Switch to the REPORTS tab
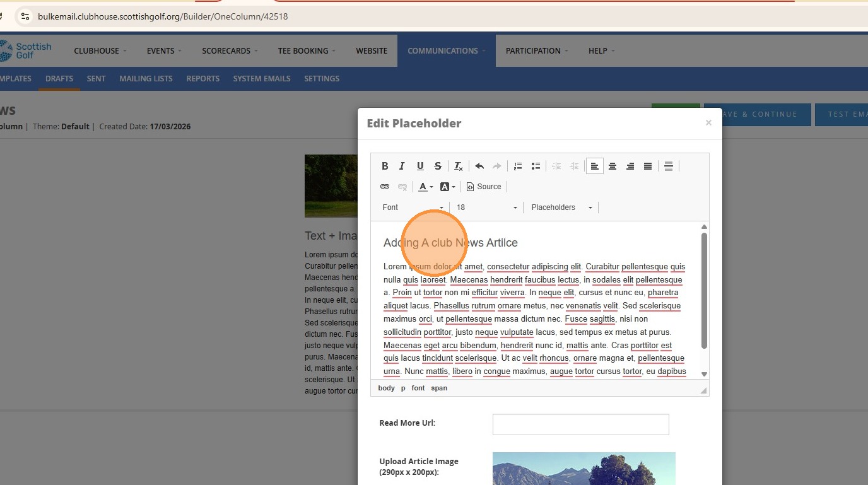The image size is (868, 485). click(x=202, y=79)
